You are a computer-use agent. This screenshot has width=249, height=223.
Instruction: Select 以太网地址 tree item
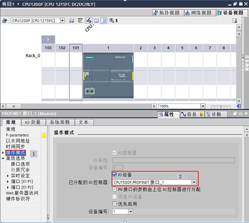tap(18, 141)
